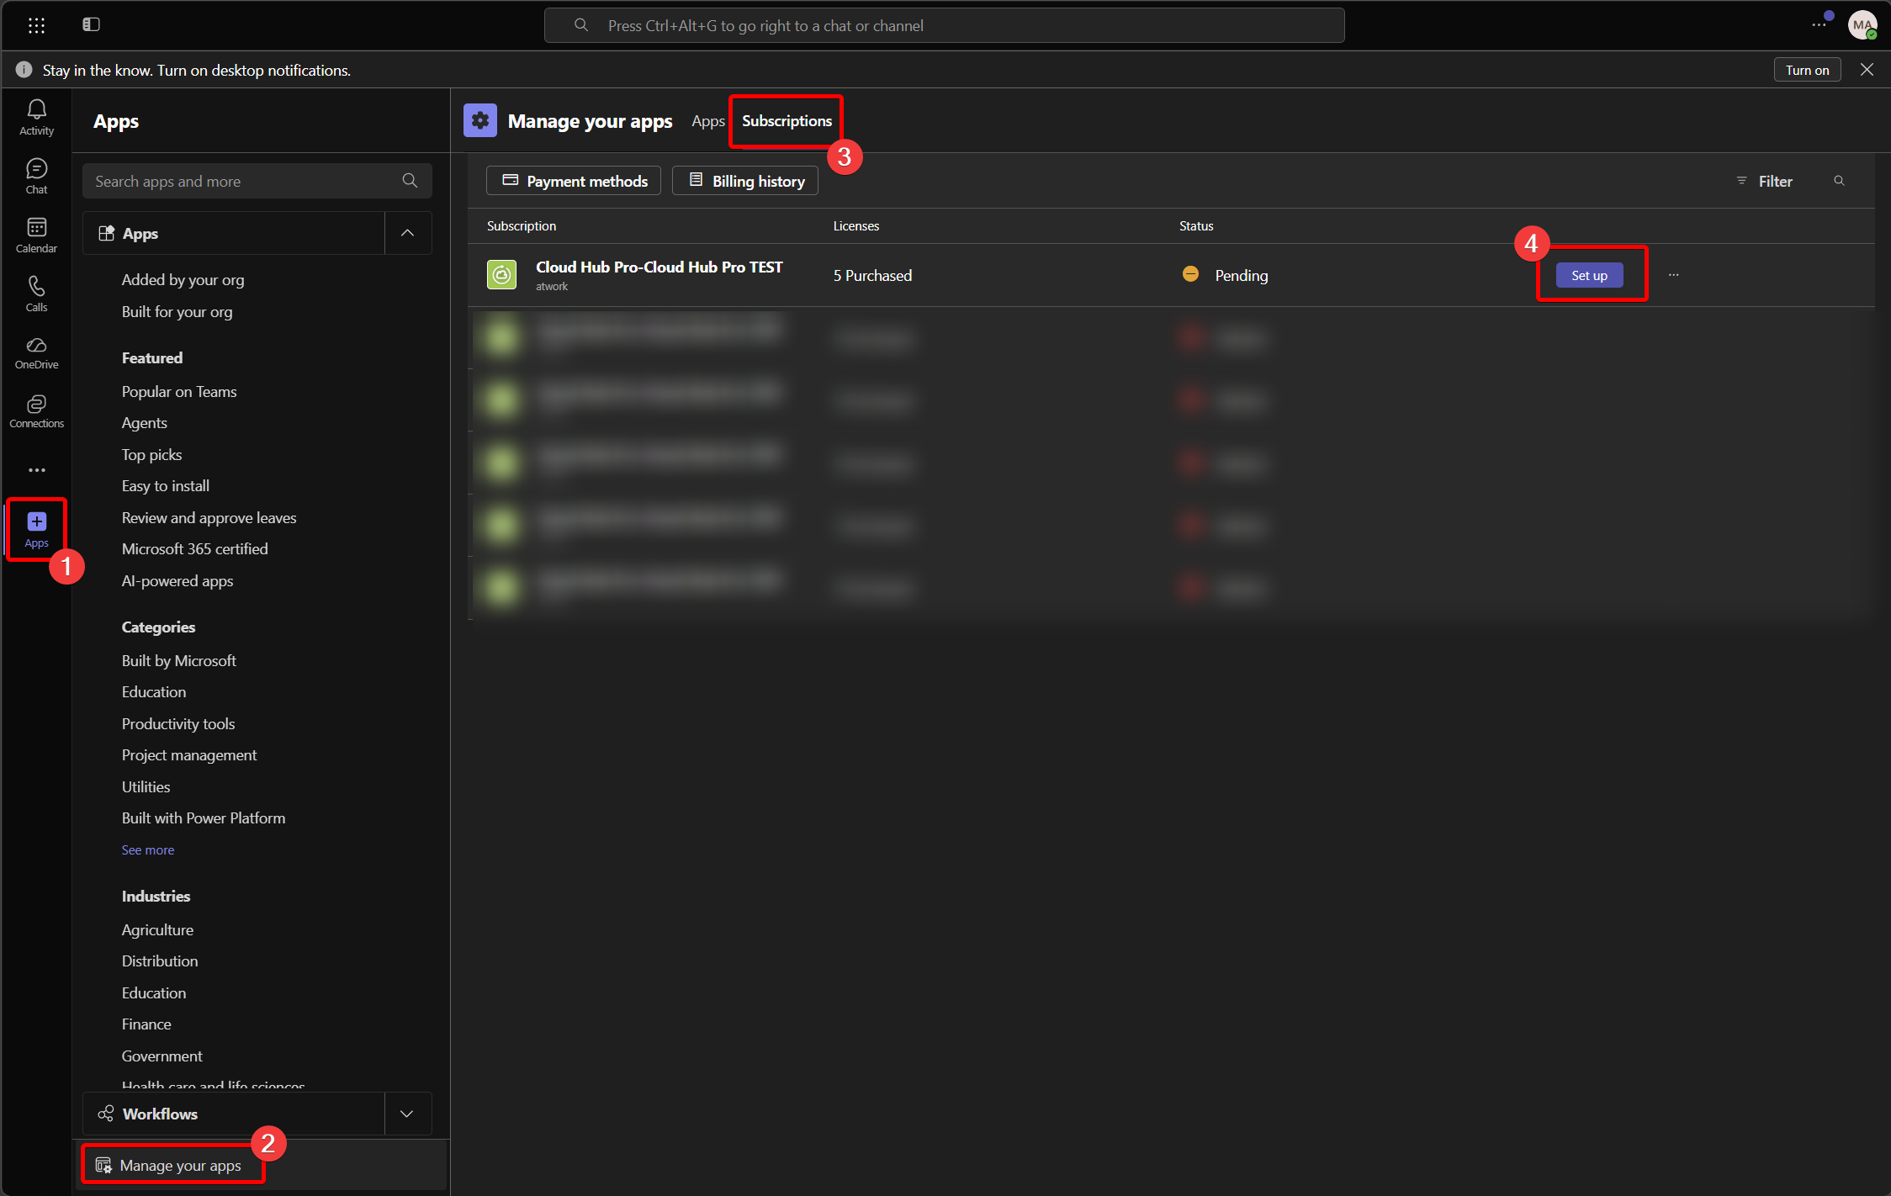Click See more under Categories
The image size is (1891, 1196).
tap(147, 850)
